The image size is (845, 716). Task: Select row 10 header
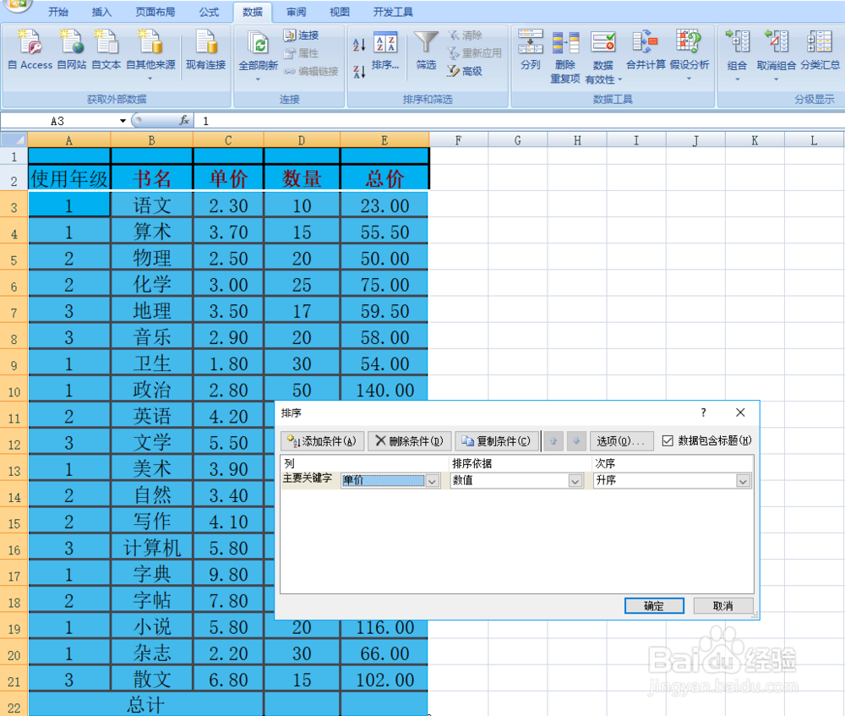click(14, 391)
